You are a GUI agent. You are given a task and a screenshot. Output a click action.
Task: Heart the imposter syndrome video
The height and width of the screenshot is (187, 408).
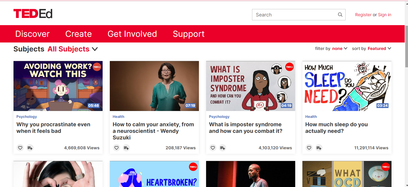click(x=213, y=148)
